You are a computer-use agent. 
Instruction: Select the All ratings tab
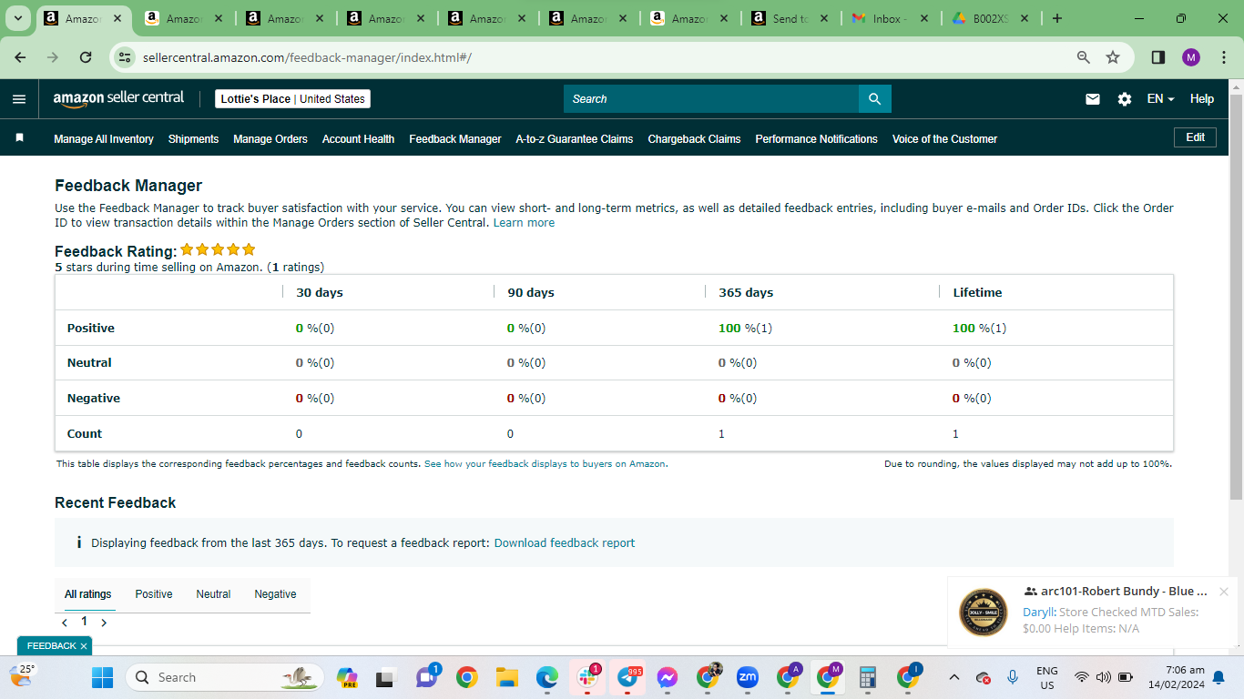point(88,594)
